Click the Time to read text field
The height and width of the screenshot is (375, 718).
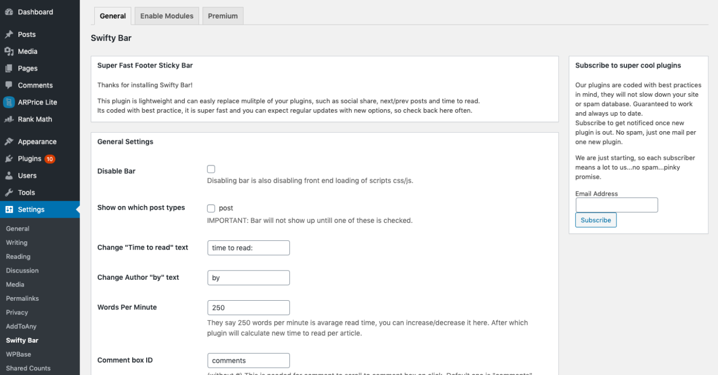click(248, 247)
